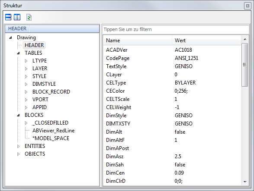Image resolution: width=254 pixels, height=191 pixels.
Task: Click the scrollbar down arrow
Action: (x=245, y=182)
